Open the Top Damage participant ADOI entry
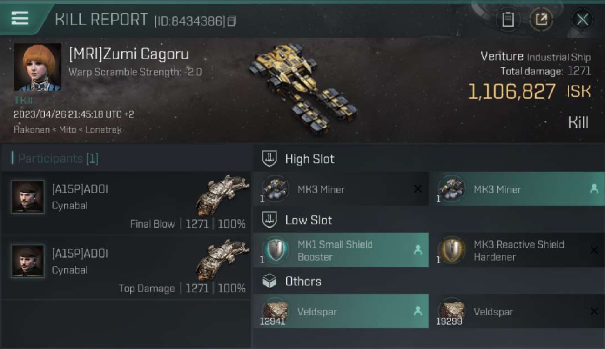605x349 pixels. pyautogui.click(x=126, y=268)
